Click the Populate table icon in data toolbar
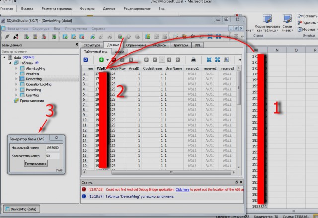 pyautogui.click(x=226, y=60)
